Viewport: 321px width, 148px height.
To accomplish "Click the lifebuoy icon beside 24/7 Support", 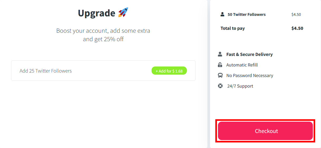I will [x=220, y=86].
